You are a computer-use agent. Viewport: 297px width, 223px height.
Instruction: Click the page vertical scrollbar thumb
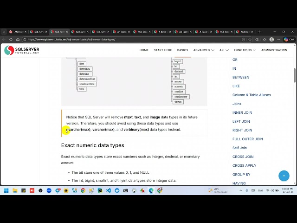[295, 75]
